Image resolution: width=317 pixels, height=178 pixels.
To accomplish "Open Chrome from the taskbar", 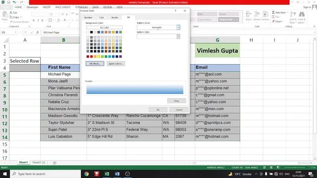I will pos(87,174).
